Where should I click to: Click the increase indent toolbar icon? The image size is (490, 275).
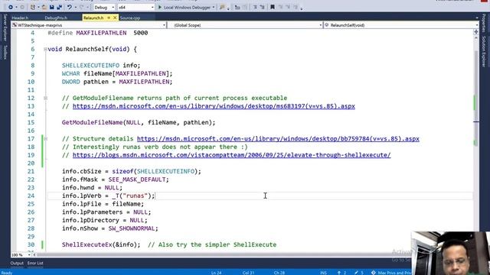click(262, 7)
